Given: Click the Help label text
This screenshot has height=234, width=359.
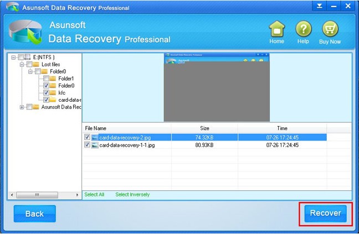Looking at the screenshot, I should [303, 41].
